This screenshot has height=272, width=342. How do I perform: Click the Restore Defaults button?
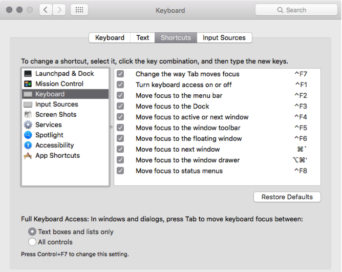[x=287, y=197]
